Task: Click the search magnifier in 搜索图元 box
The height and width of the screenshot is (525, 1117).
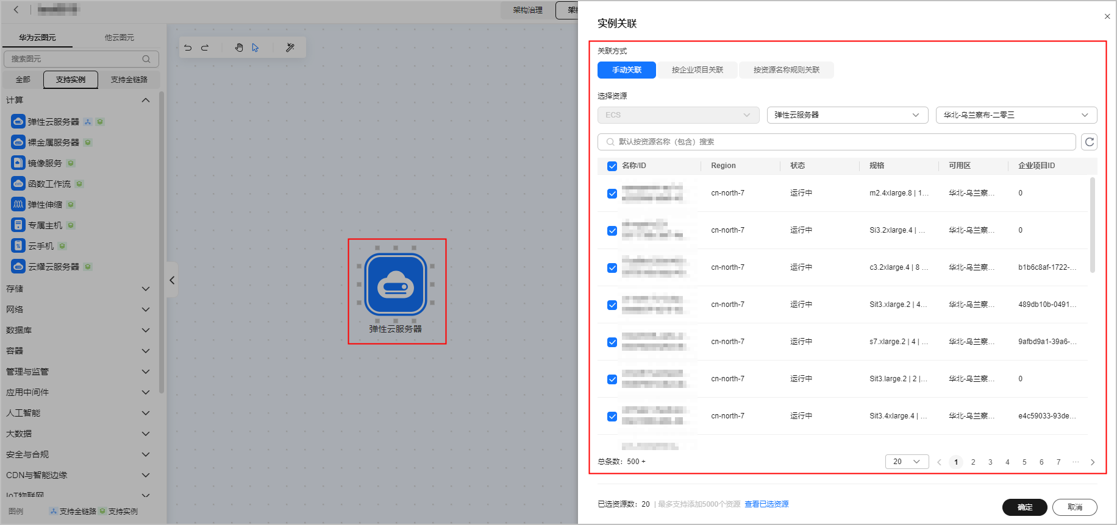Action: point(146,59)
